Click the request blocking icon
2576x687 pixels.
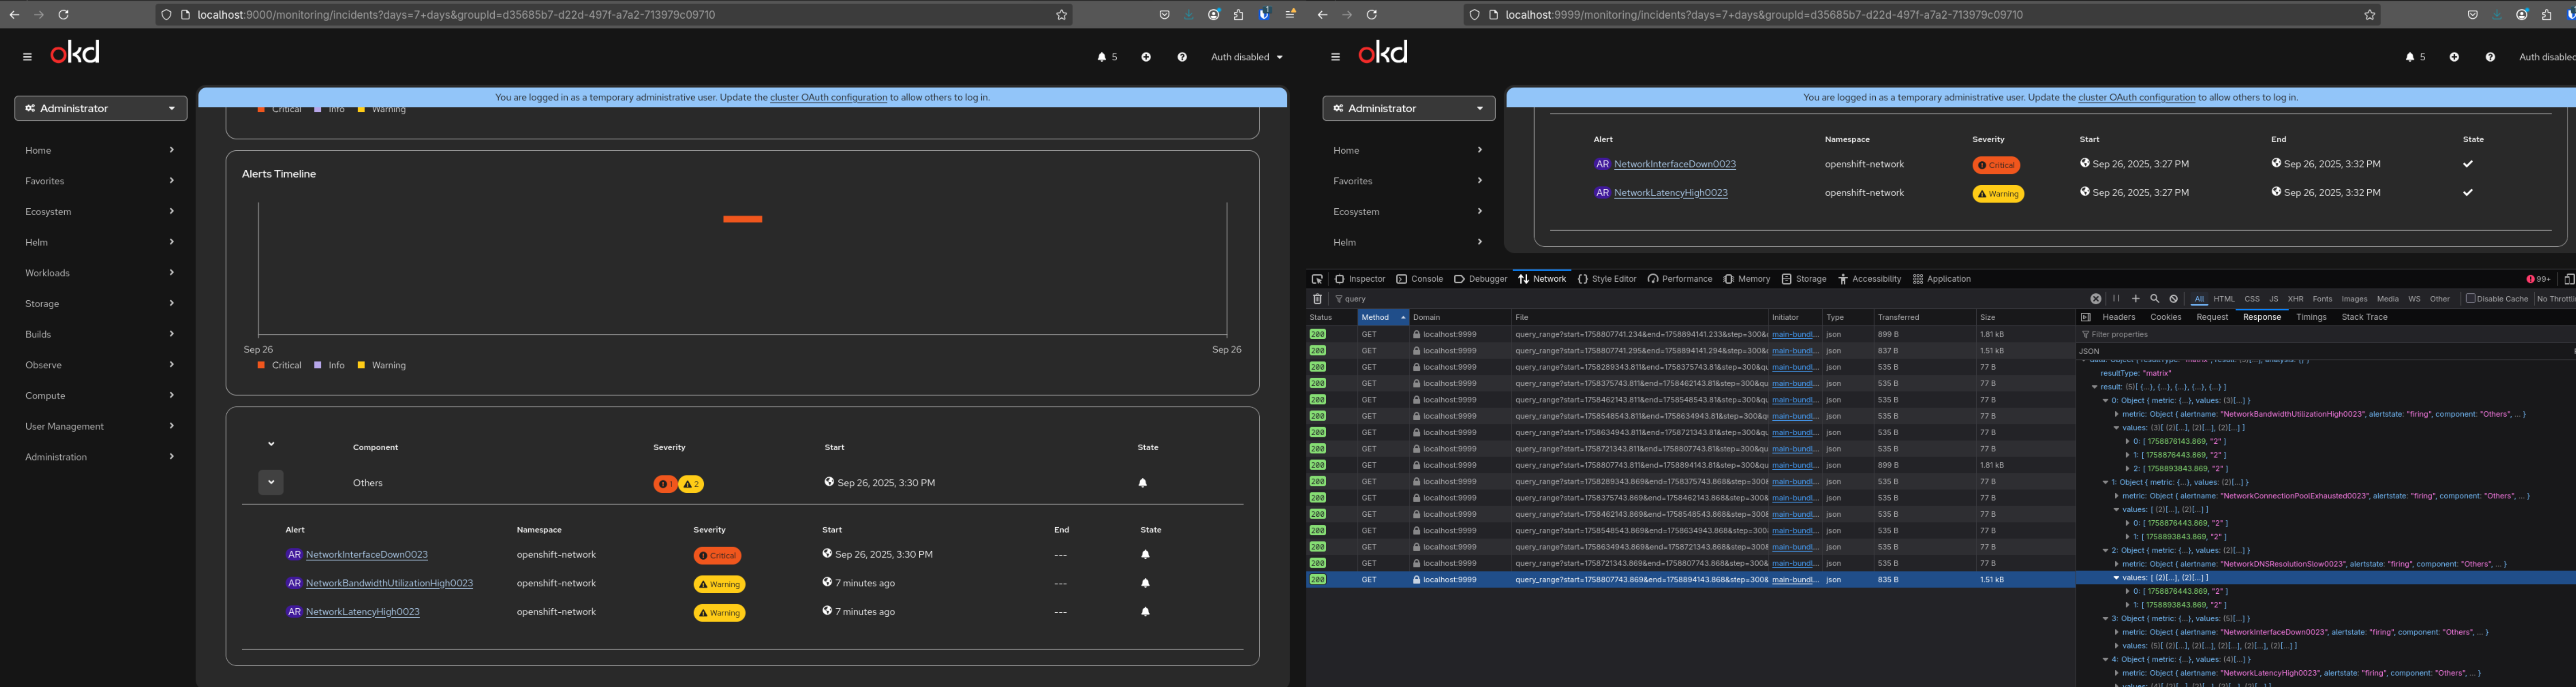point(2174,299)
